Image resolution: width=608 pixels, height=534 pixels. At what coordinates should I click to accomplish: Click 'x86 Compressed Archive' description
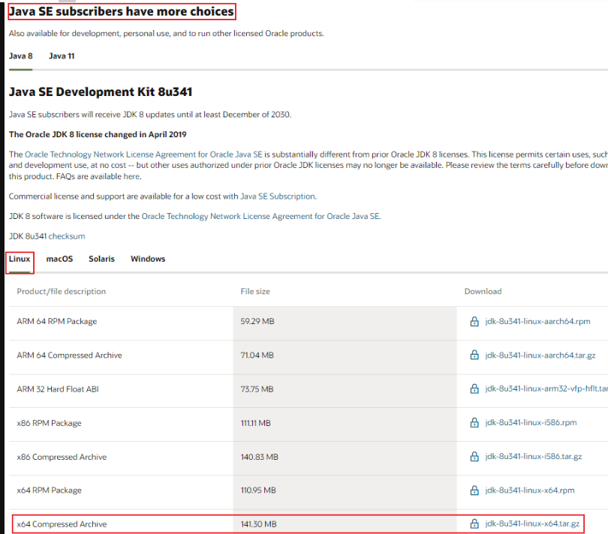pyautogui.click(x=62, y=457)
